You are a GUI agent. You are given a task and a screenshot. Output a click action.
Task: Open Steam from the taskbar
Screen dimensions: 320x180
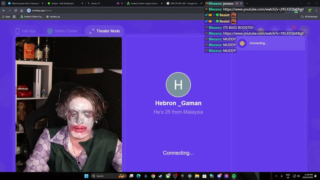pyautogui.click(x=160, y=176)
